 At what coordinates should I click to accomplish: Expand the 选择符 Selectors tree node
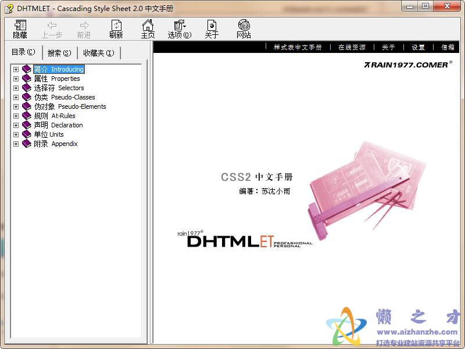point(16,88)
